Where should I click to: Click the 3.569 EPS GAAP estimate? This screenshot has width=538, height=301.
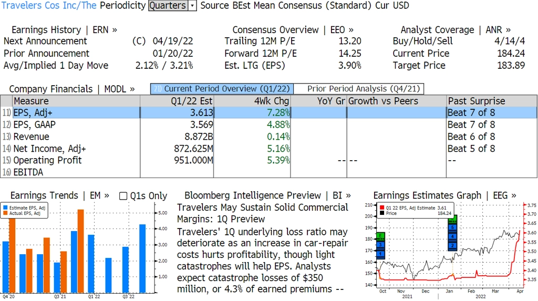(x=202, y=124)
